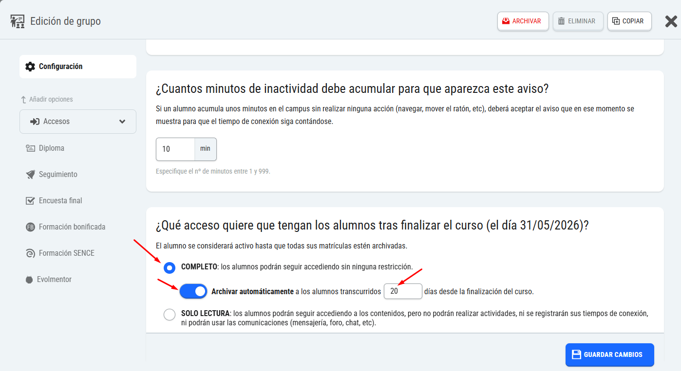This screenshot has width=681, height=371.
Task: Open the Configuración section
Action: 78,67
